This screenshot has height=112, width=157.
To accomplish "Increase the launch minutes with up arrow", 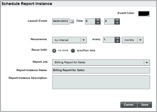I will pyautogui.click(x=117, y=20).
